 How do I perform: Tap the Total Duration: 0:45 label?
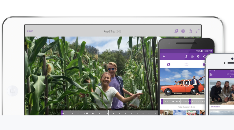point(186,107)
